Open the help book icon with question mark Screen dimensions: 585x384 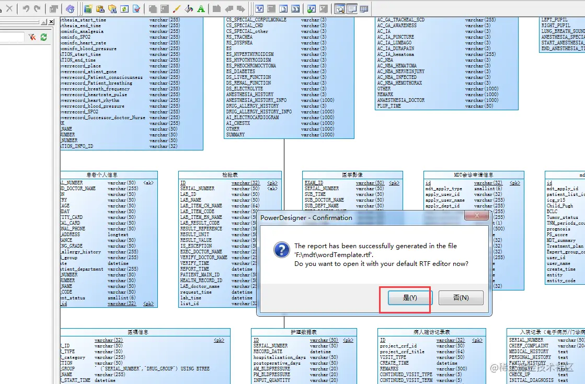click(70, 8)
